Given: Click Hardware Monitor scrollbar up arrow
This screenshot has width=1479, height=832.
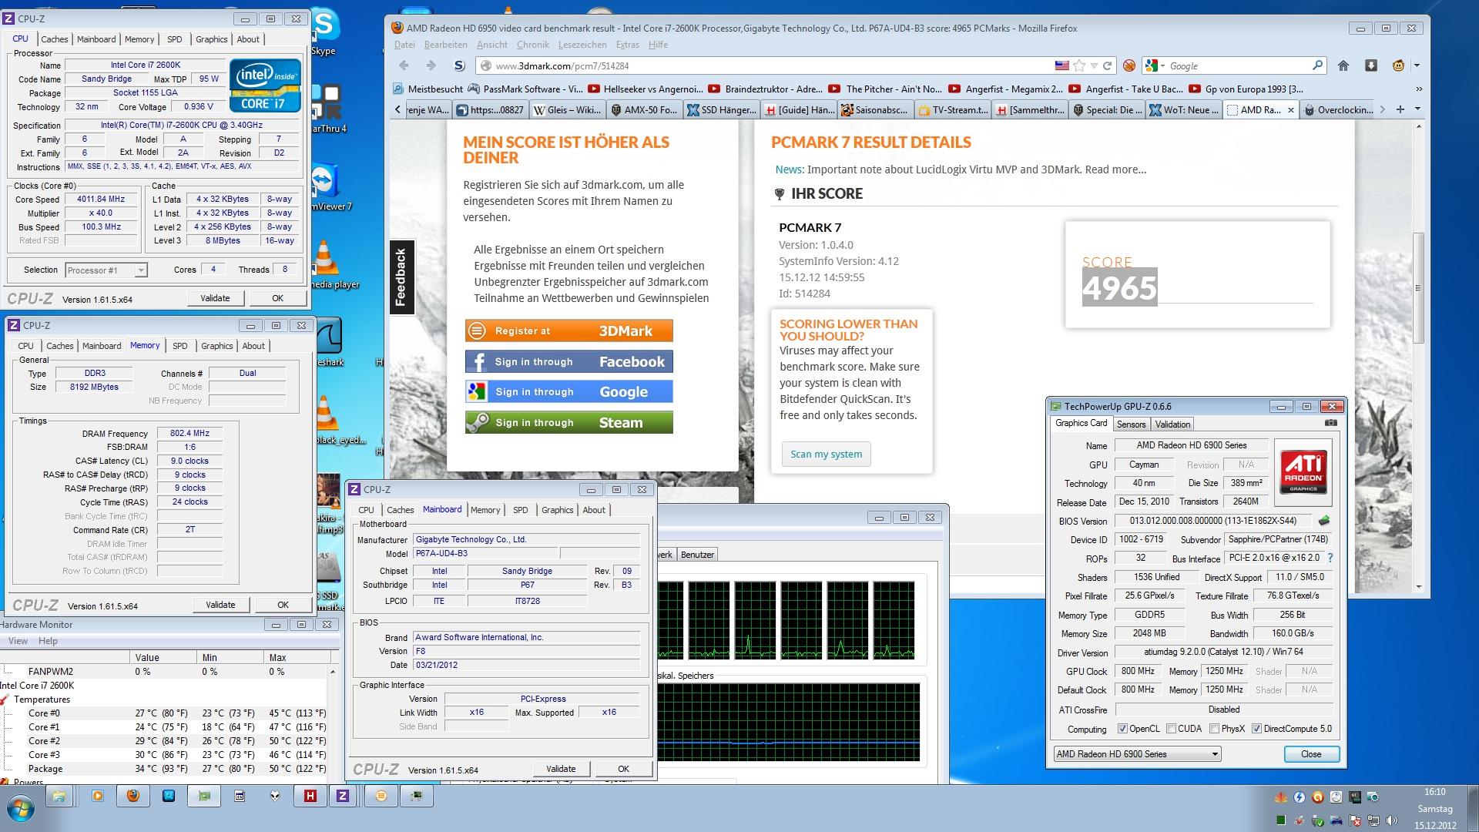Looking at the screenshot, I should tap(333, 672).
